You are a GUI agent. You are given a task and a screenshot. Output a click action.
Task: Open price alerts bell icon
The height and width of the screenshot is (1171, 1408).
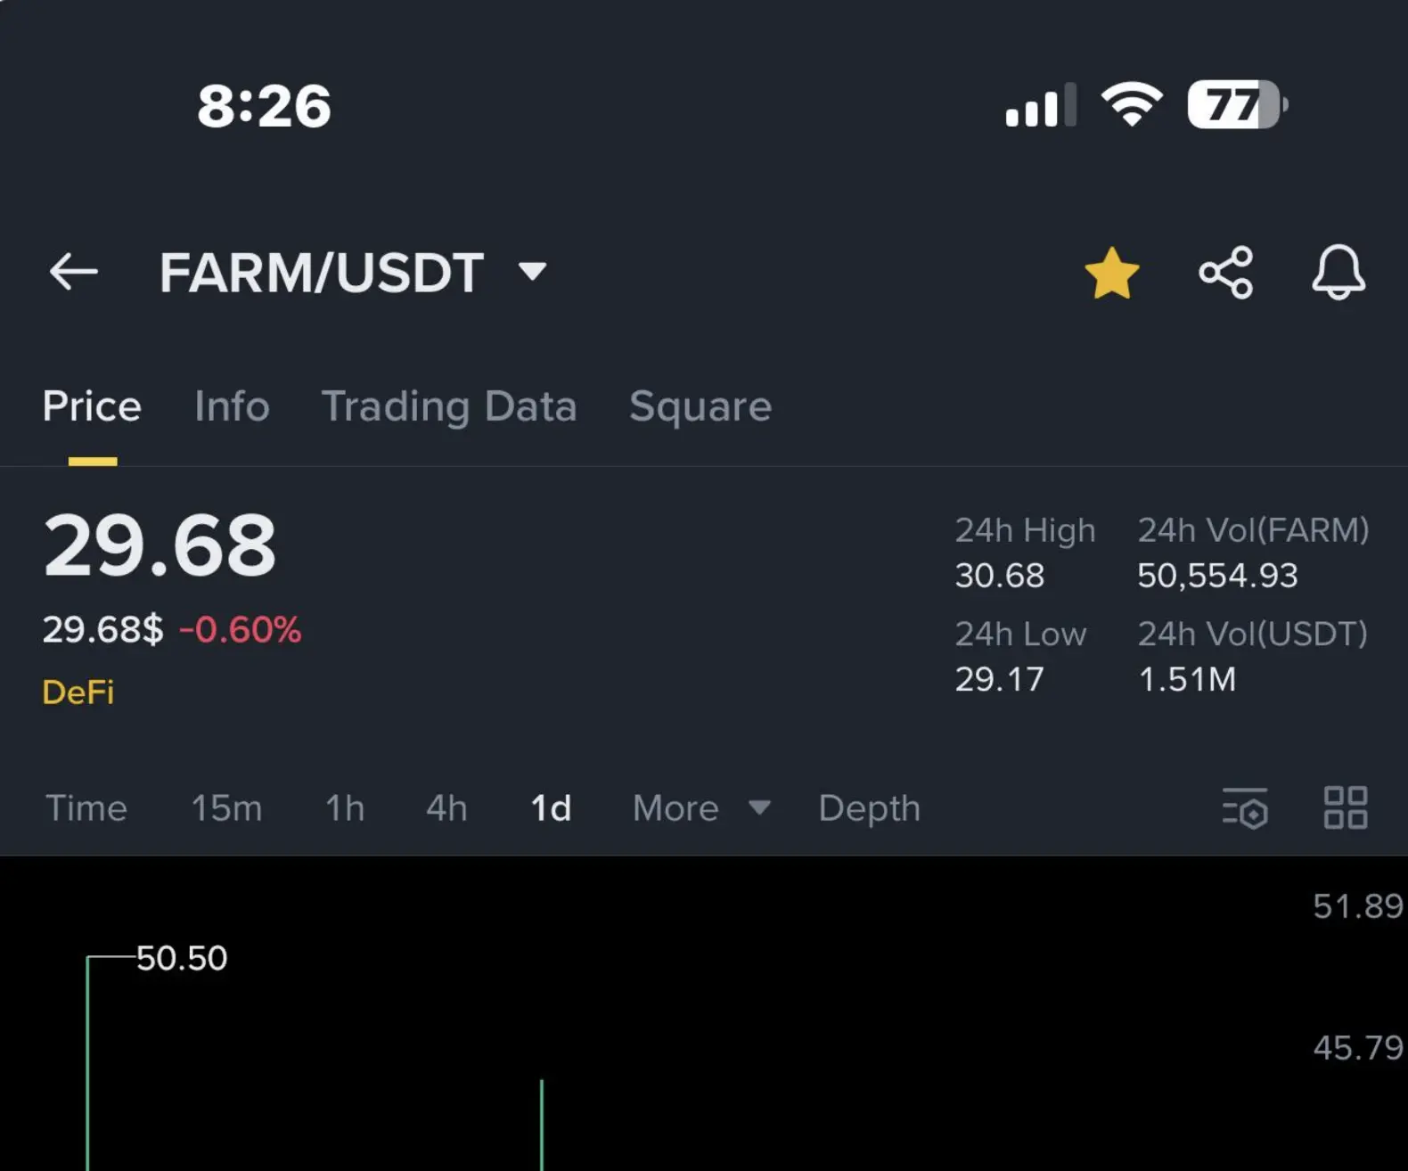(x=1338, y=272)
